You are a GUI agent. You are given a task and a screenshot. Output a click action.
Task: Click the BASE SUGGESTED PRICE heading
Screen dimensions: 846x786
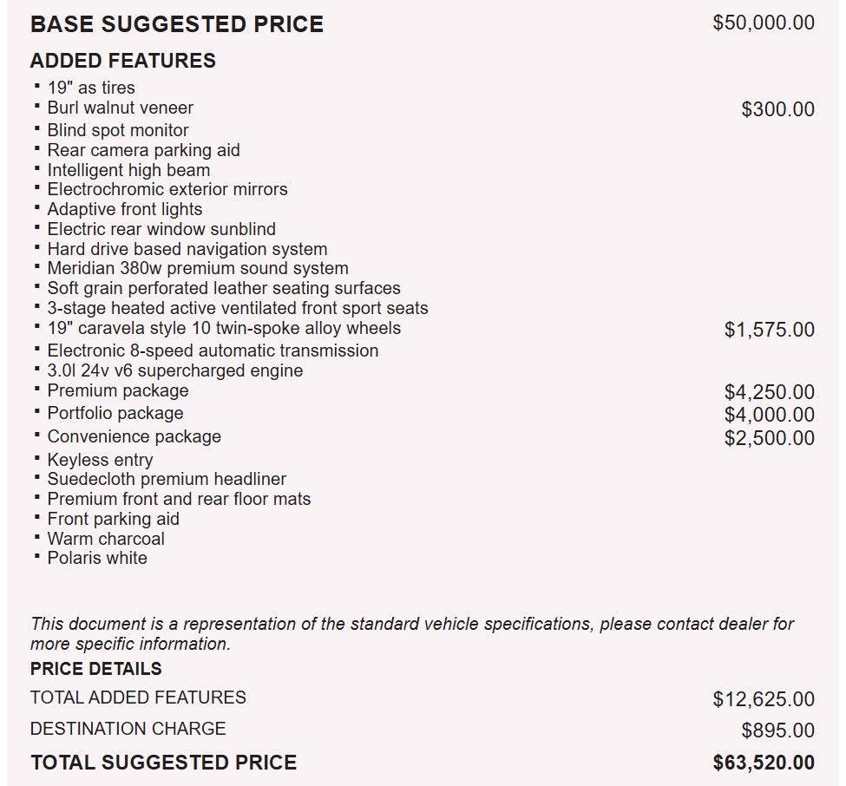pyautogui.click(x=176, y=24)
